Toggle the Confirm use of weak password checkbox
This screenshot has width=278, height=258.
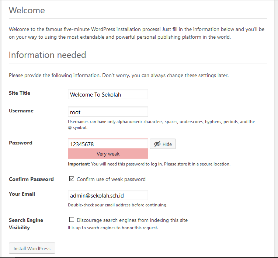pyautogui.click(x=72, y=179)
